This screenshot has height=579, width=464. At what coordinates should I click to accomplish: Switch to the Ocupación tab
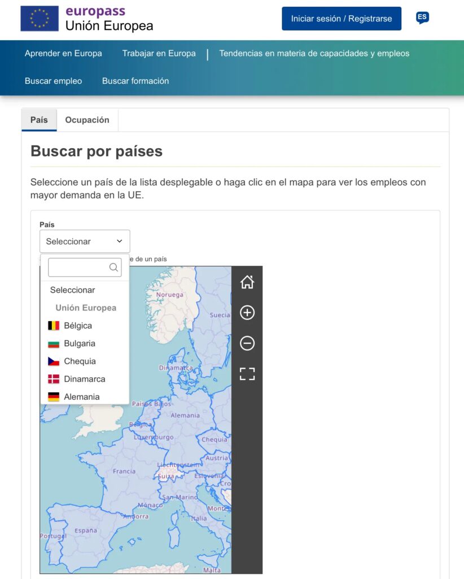click(87, 120)
